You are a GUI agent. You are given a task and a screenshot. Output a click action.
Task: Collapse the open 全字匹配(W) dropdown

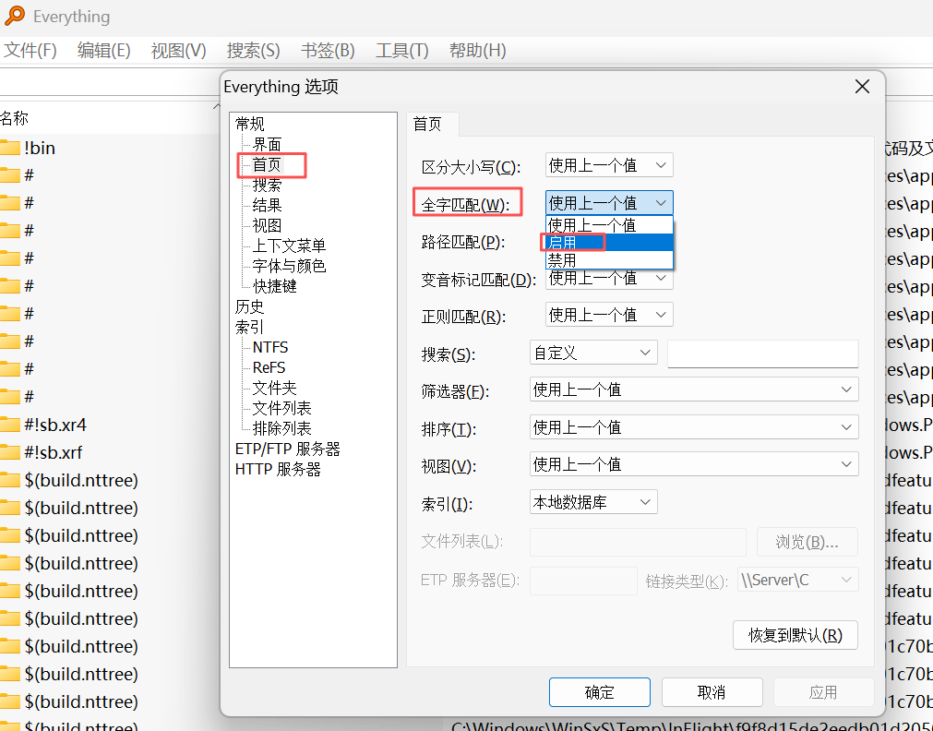click(609, 202)
